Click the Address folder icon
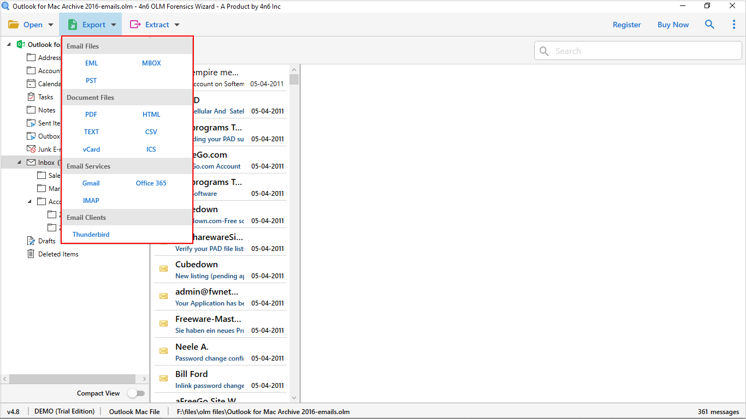The width and height of the screenshot is (746, 419). tap(31, 57)
